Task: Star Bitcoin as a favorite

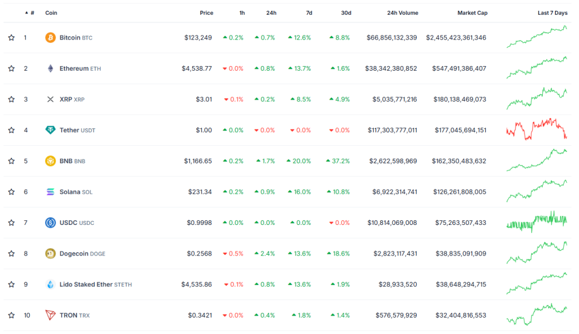Action: click(x=11, y=38)
